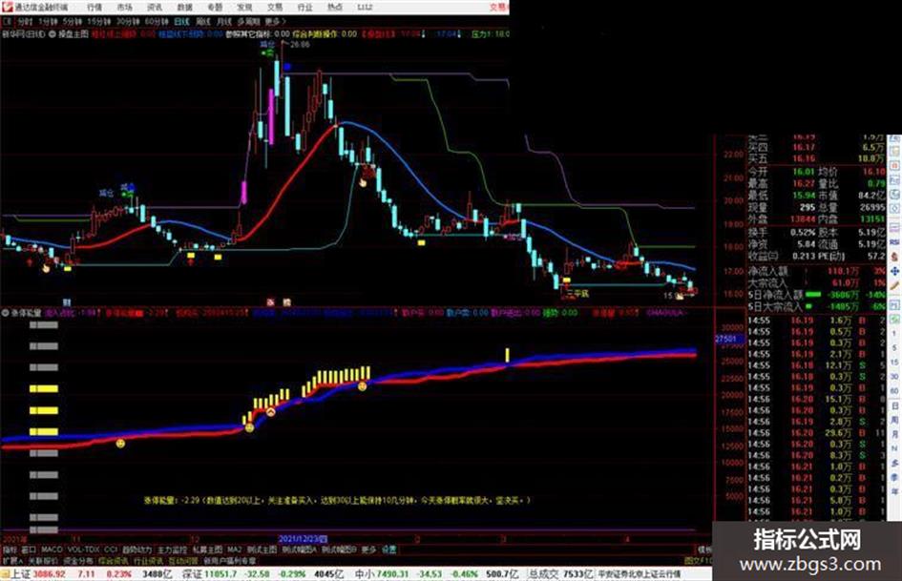
Task: Open the 新用户福利专享 link
Action: coord(229,560)
